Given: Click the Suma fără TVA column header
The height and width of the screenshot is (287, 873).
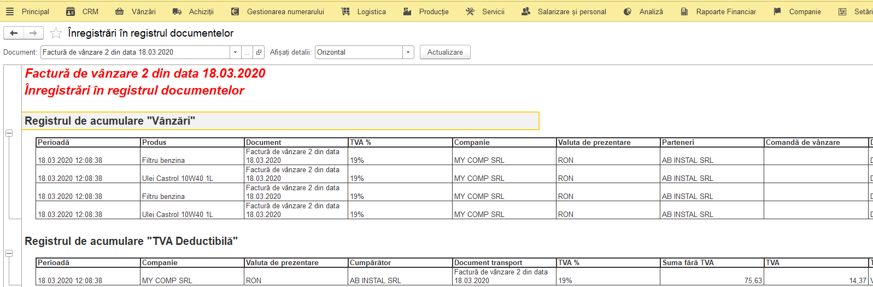Looking at the screenshot, I should coord(712,262).
